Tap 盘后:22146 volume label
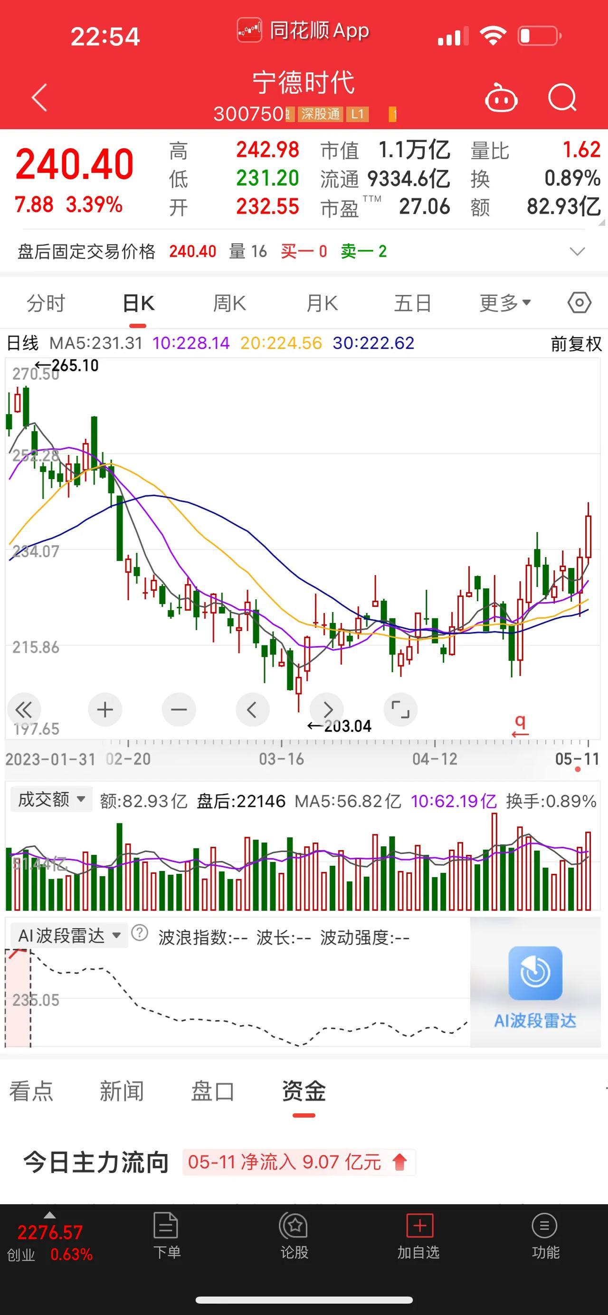This screenshot has height=1315, width=608. click(241, 801)
